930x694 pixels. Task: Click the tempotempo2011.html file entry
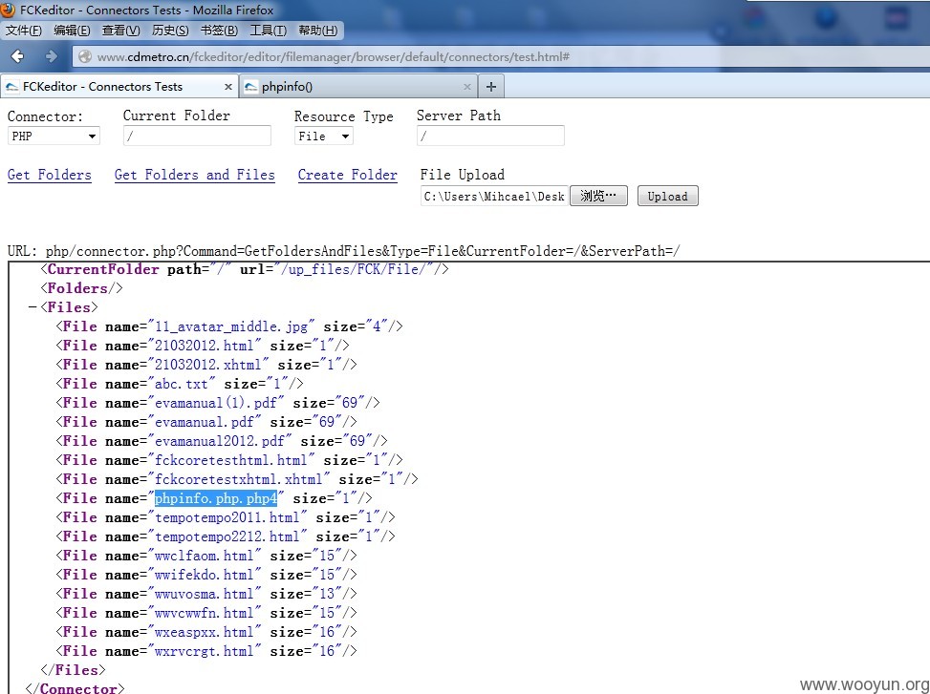[226, 517]
